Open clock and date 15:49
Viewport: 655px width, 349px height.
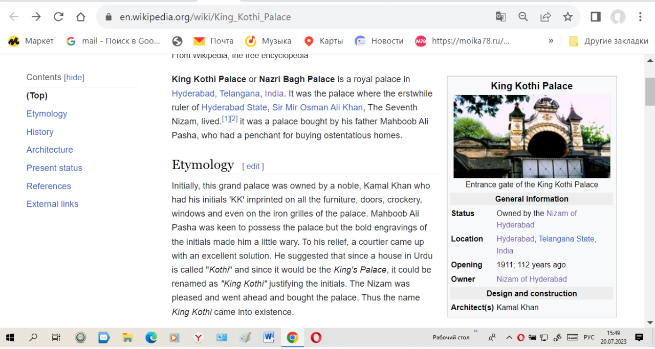(613, 337)
